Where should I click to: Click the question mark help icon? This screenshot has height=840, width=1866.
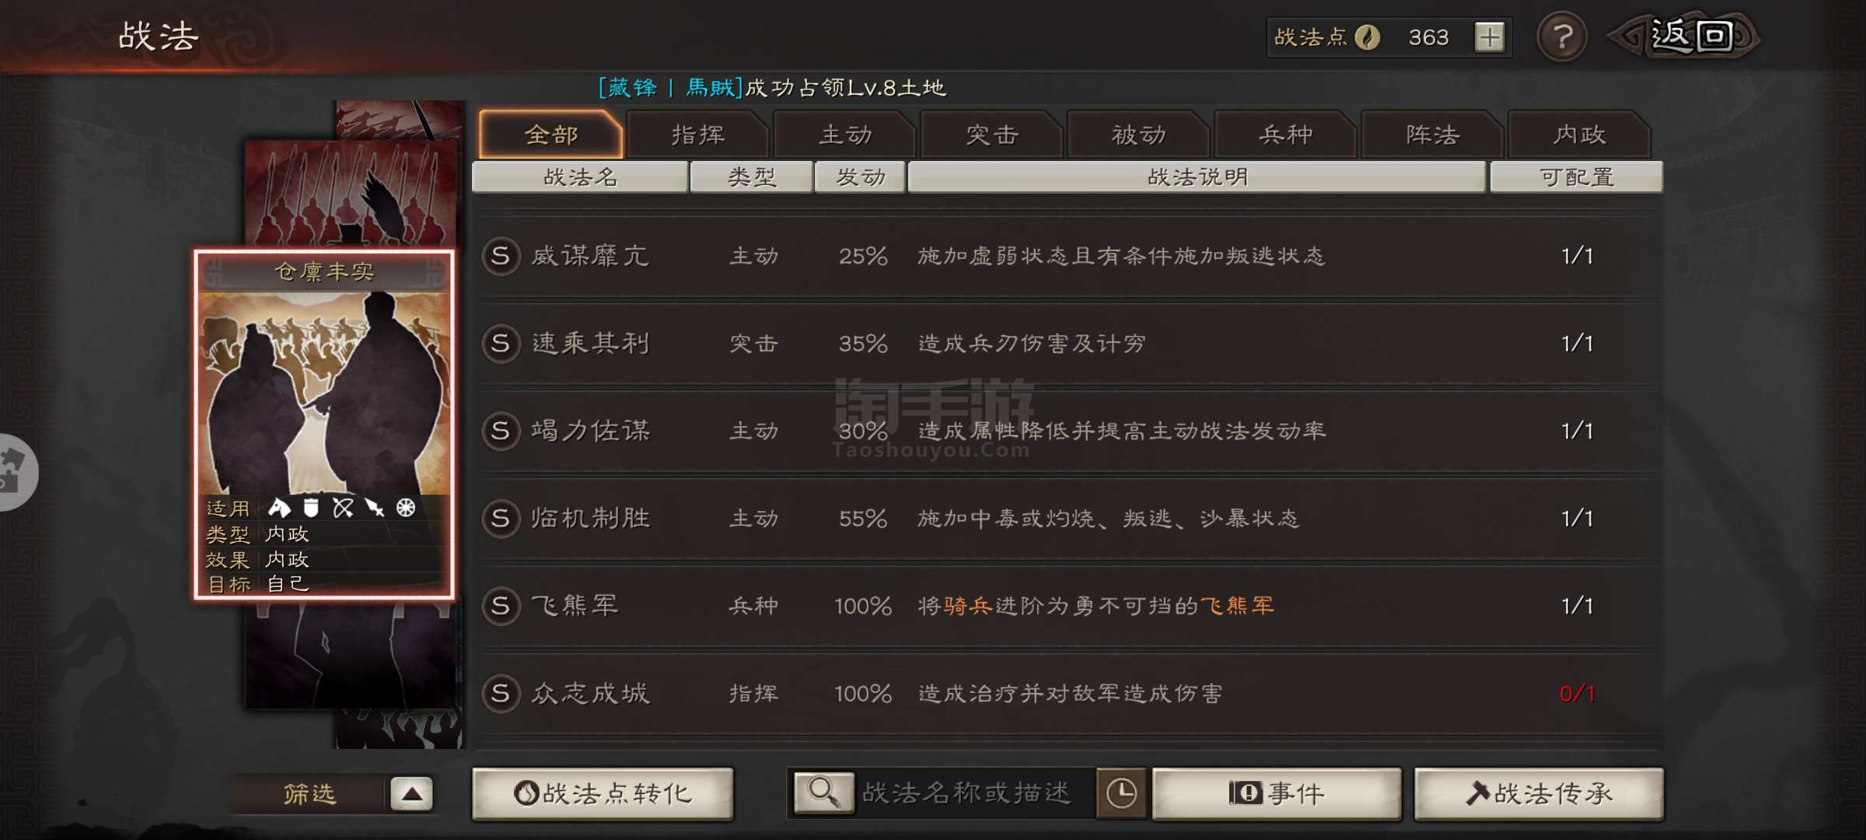(1561, 37)
